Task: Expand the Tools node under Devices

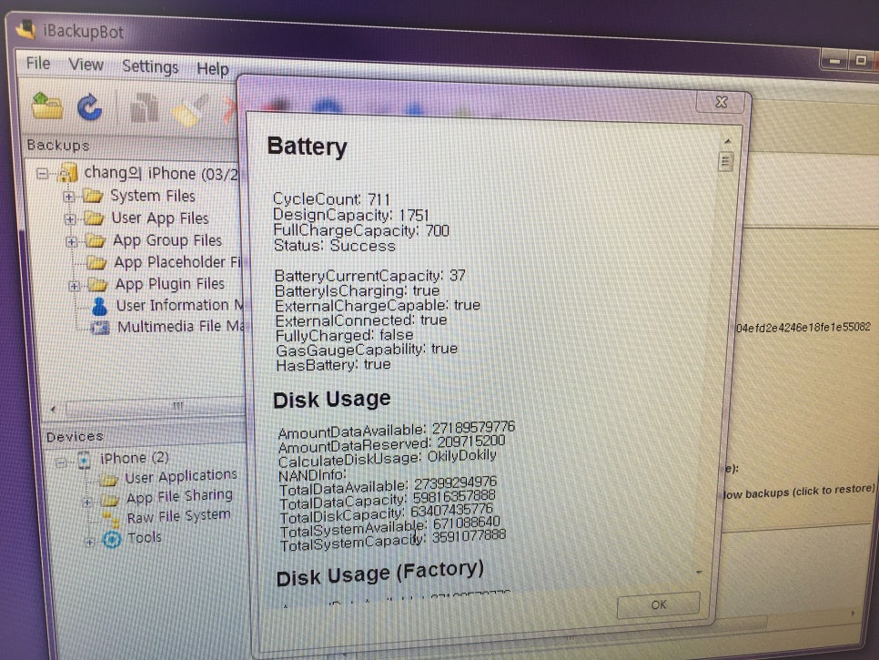Action: 89,542
